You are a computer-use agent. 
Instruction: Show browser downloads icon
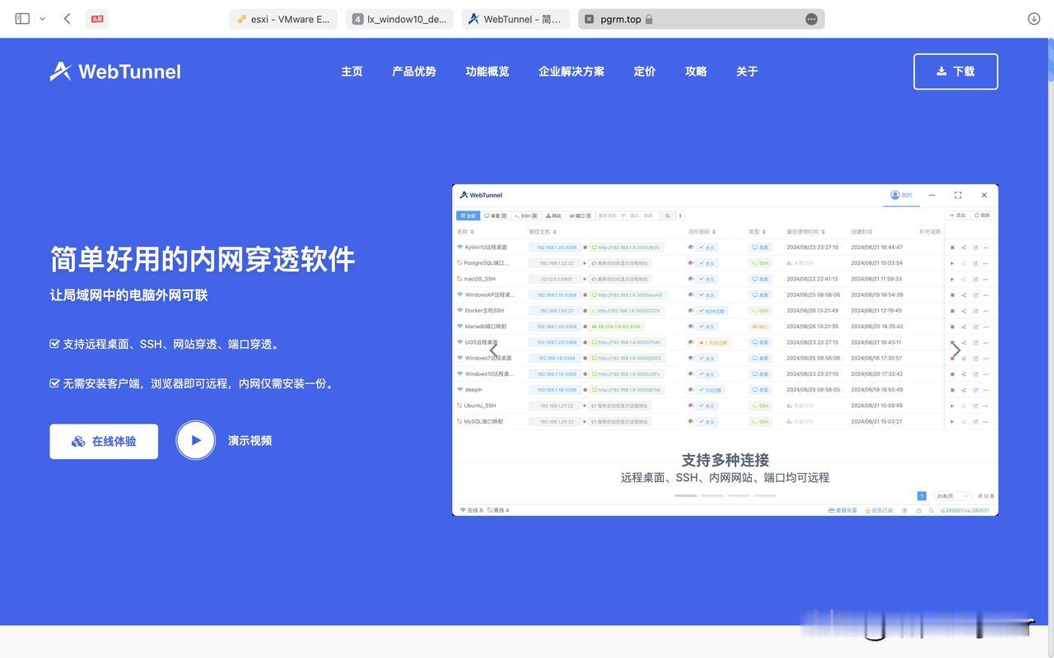click(1034, 19)
